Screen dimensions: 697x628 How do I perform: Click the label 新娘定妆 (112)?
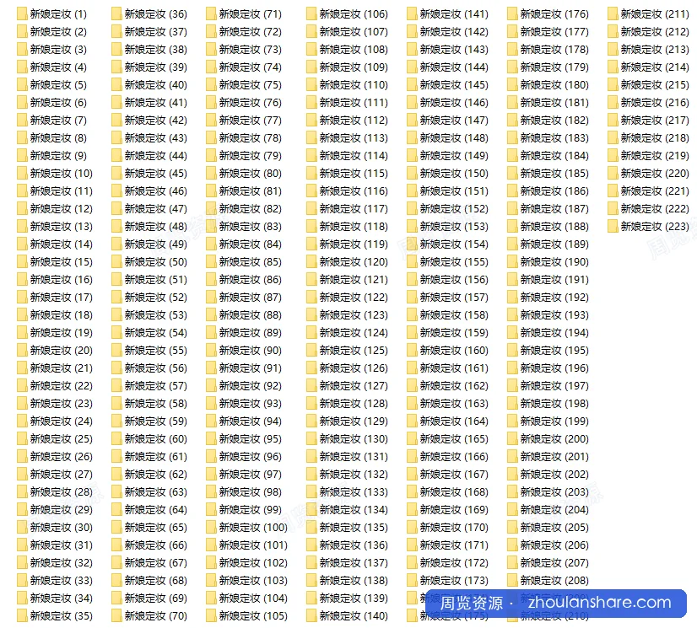click(354, 121)
